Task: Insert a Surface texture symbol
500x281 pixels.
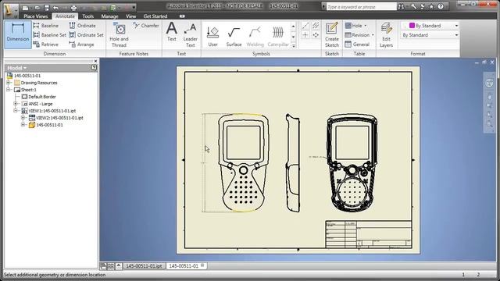Action: point(234,37)
